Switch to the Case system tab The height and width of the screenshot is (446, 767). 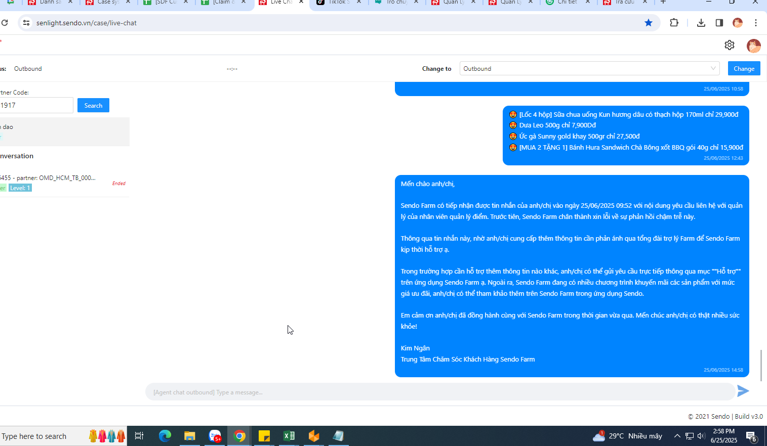click(108, 2)
